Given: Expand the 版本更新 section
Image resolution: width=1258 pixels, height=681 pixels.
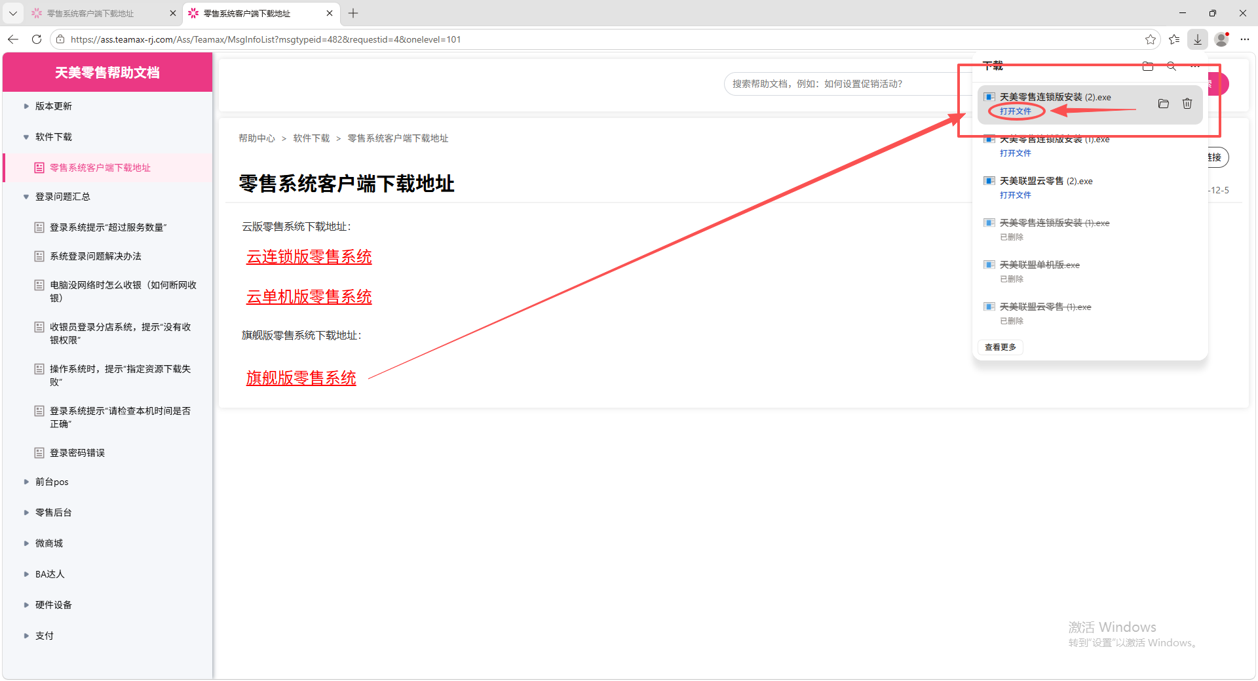Looking at the screenshot, I should pyautogui.click(x=54, y=106).
